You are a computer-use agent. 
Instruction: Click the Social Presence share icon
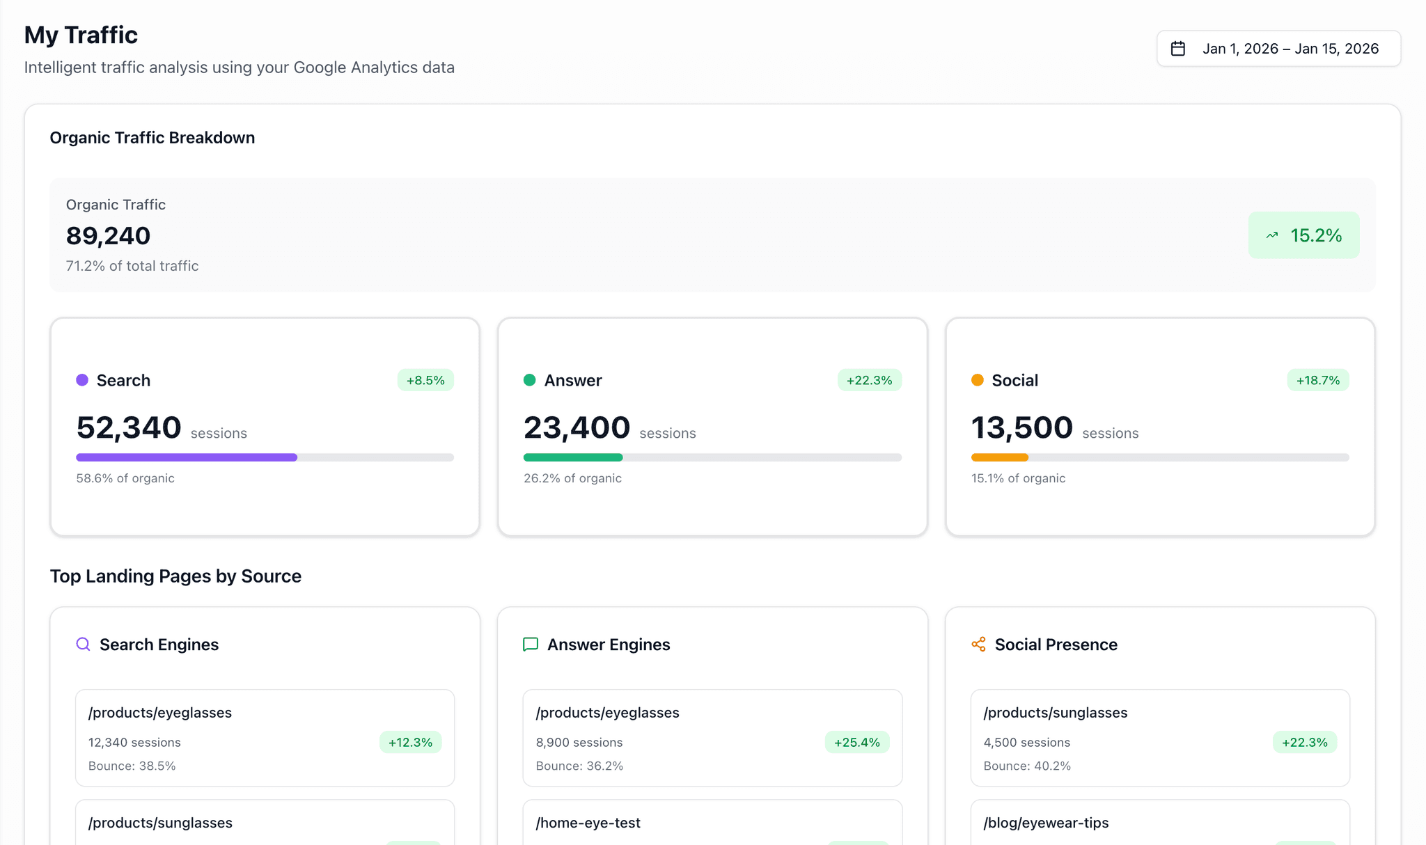tap(978, 645)
